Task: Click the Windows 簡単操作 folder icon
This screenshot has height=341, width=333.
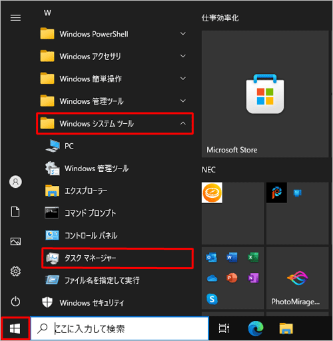Action: pos(47,79)
